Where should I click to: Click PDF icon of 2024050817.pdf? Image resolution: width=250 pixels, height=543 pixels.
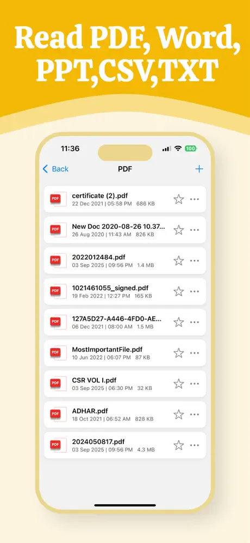click(58, 446)
